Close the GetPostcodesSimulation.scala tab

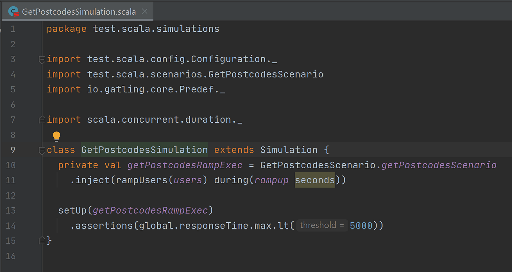point(144,11)
